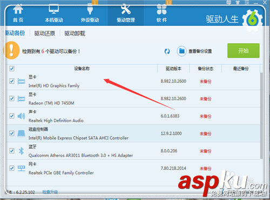Click version 12.9.2.1000

click(171, 134)
